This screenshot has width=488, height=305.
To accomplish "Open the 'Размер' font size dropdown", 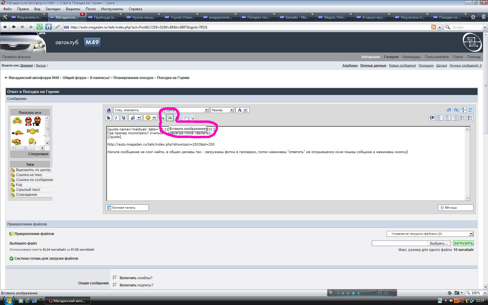I will pos(222,110).
